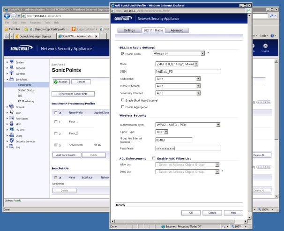Click the Wireless antenna icon in sidebar

12,73
